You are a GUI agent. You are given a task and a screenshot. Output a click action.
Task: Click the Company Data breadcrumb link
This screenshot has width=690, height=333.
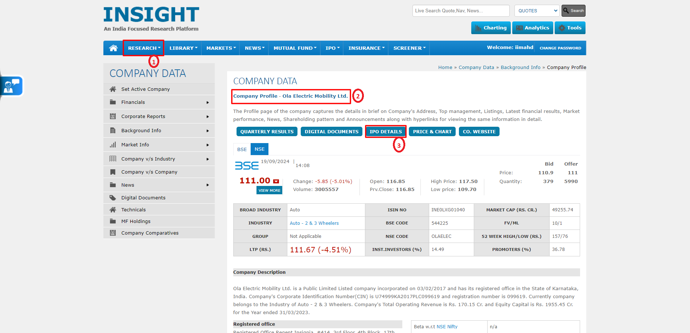point(476,67)
